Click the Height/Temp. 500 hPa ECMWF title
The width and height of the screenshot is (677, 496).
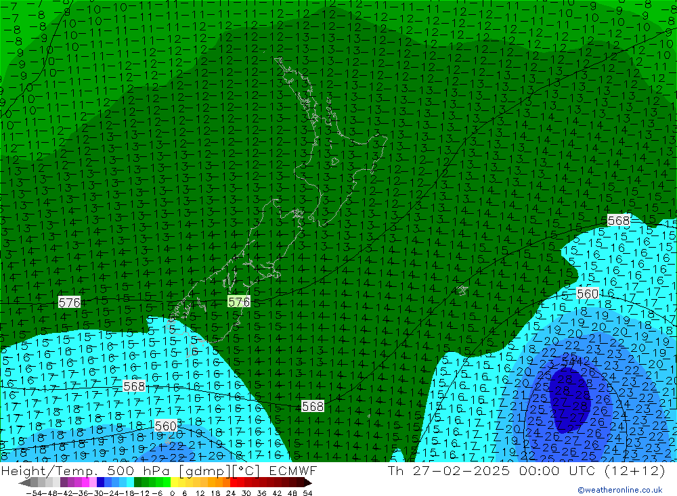click(x=159, y=470)
